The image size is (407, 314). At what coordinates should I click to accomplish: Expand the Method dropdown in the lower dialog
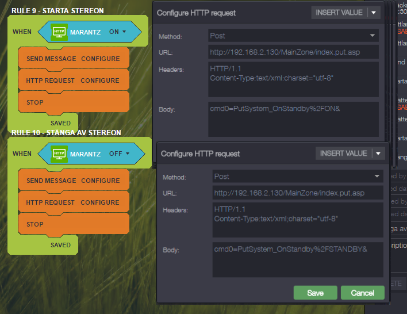297,177
